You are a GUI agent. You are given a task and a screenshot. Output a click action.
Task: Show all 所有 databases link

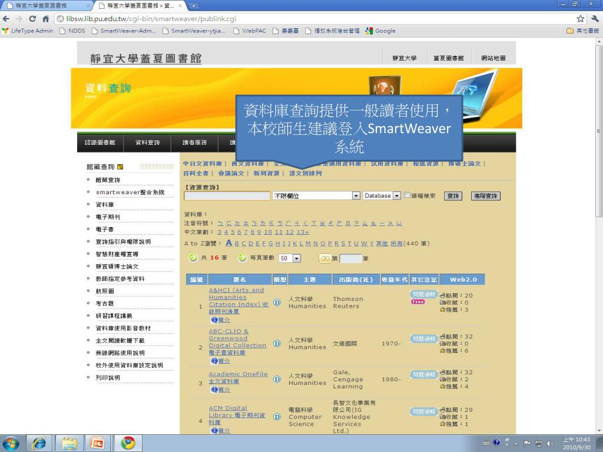click(396, 243)
